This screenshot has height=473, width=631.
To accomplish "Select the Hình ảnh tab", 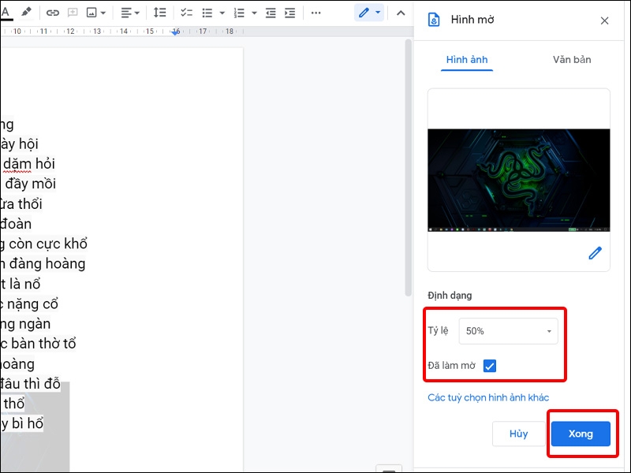I will tap(467, 60).
